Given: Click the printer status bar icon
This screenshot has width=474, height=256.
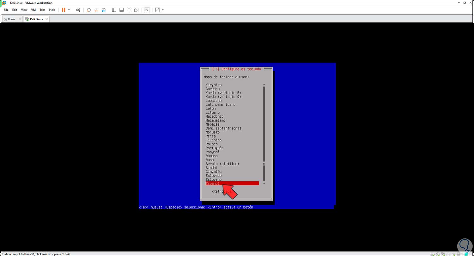Looking at the screenshot, I should [x=448, y=254].
